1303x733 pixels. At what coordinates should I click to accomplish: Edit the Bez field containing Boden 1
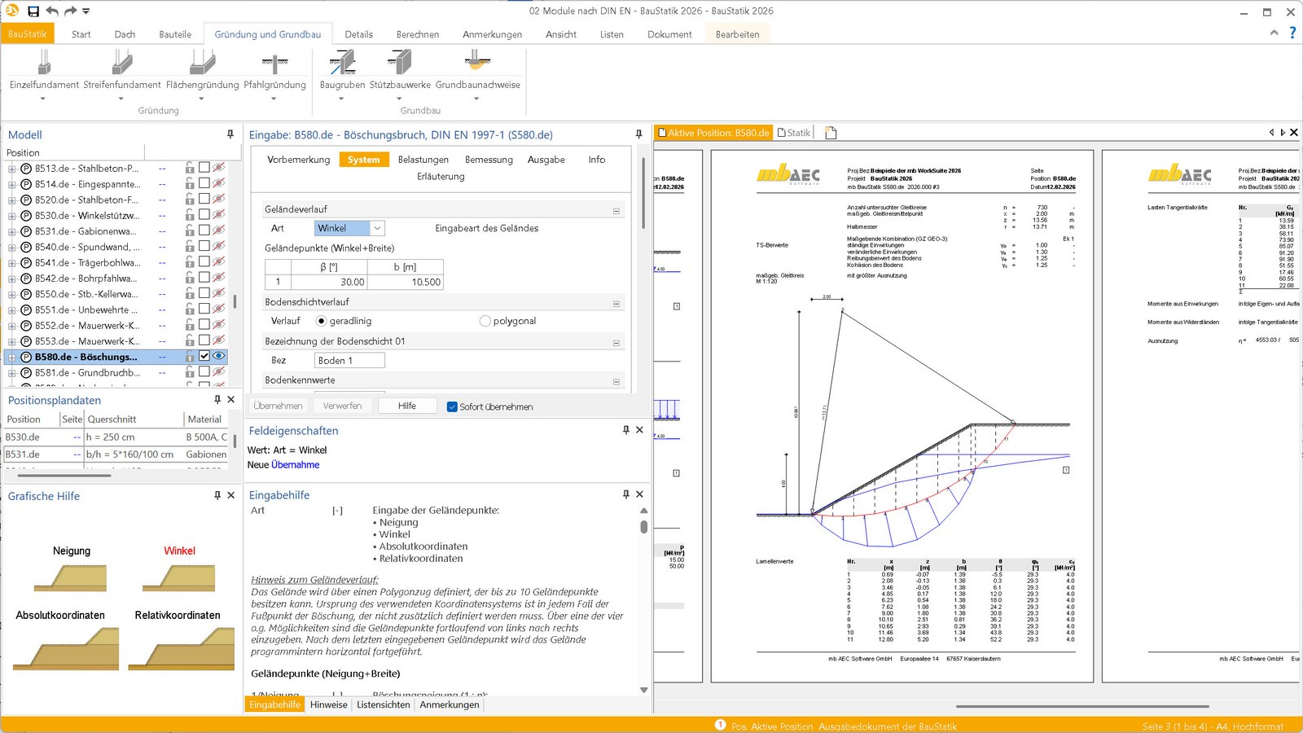click(x=349, y=361)
